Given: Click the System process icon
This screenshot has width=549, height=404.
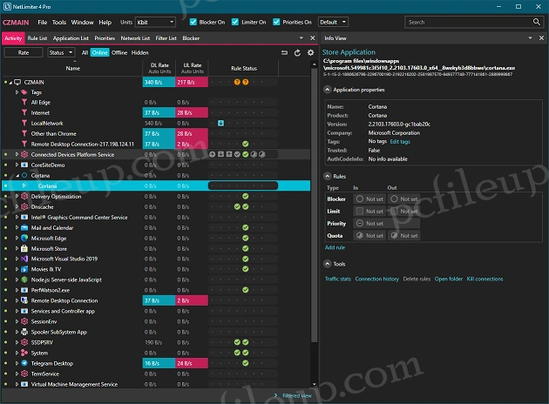Looking at the screenshot, I should tap(24, 353).
